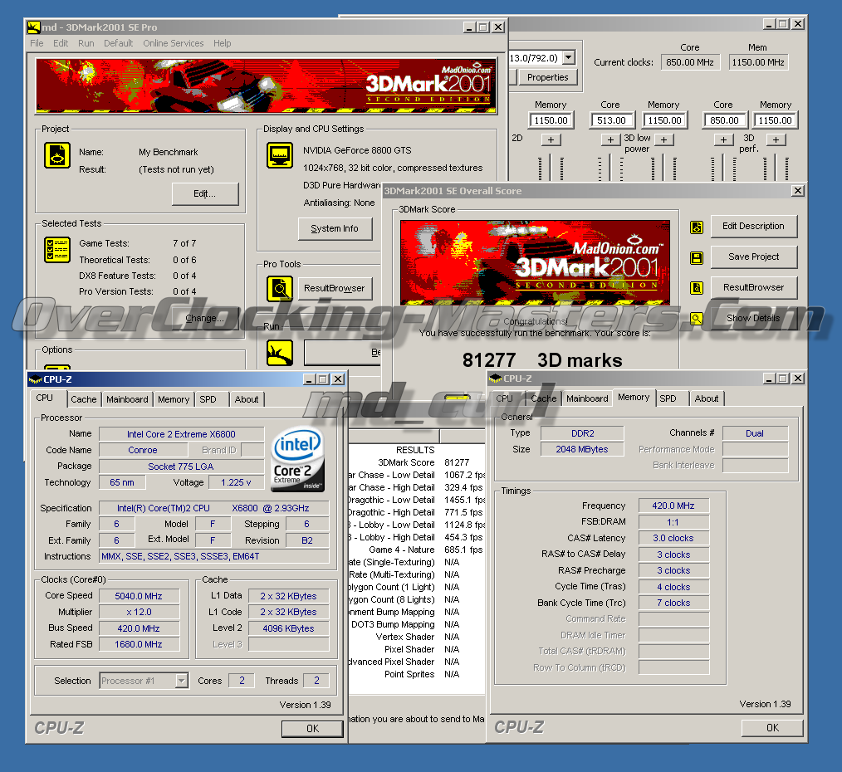Click the Project icon in 3DMark2001
Image resolution: width=842 pixels, height=772 pixels.
click(x=57, y=156)
